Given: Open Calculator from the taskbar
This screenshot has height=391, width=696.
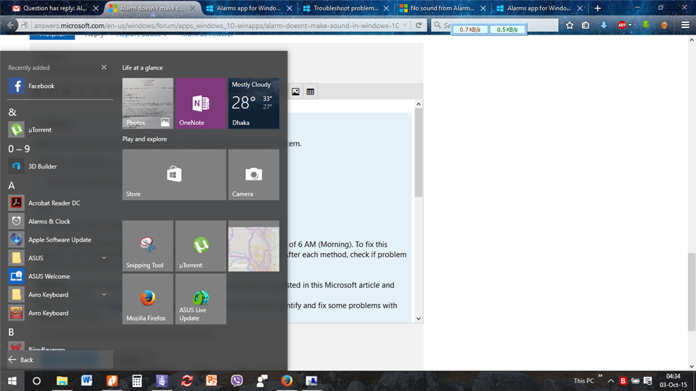Looking at the screenshot, I should 137,381.
